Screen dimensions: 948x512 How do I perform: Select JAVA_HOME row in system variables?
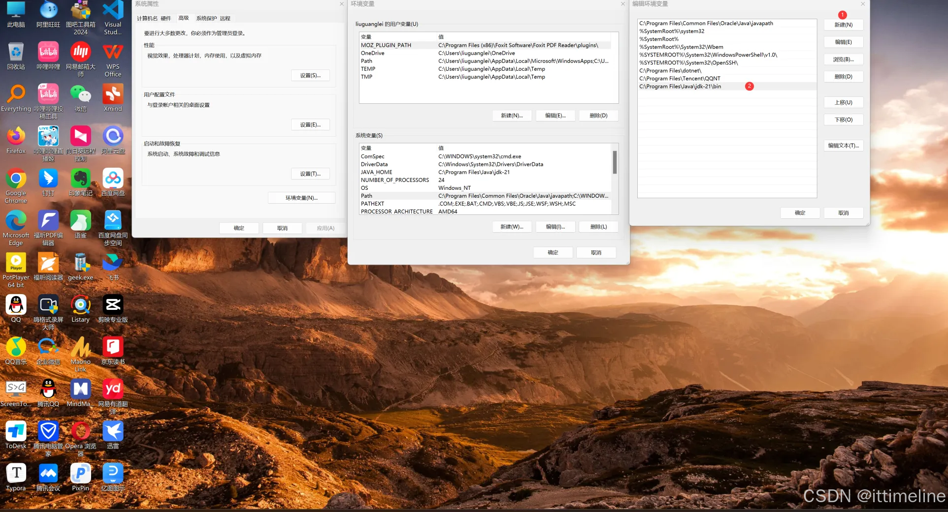click(485, 172)
